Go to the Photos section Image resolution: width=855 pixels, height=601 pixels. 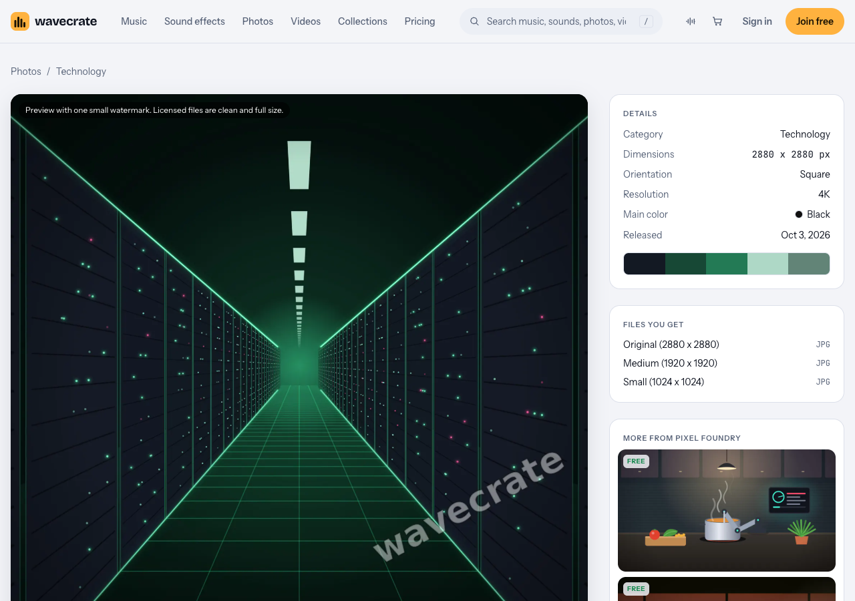pyautogui.click(x=258, y=21)
